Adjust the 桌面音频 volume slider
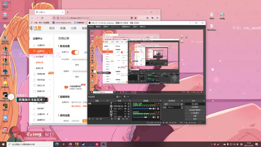 click(142, 117)
